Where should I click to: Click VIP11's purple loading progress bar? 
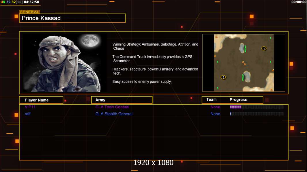[x=257, y=107]
